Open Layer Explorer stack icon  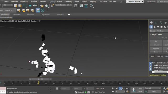click(76, 6)
